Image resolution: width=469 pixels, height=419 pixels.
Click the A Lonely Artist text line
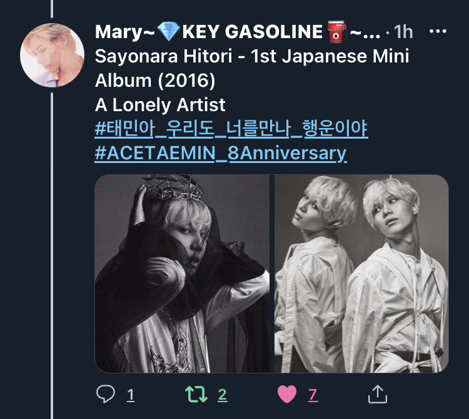(x=160, y=105)
